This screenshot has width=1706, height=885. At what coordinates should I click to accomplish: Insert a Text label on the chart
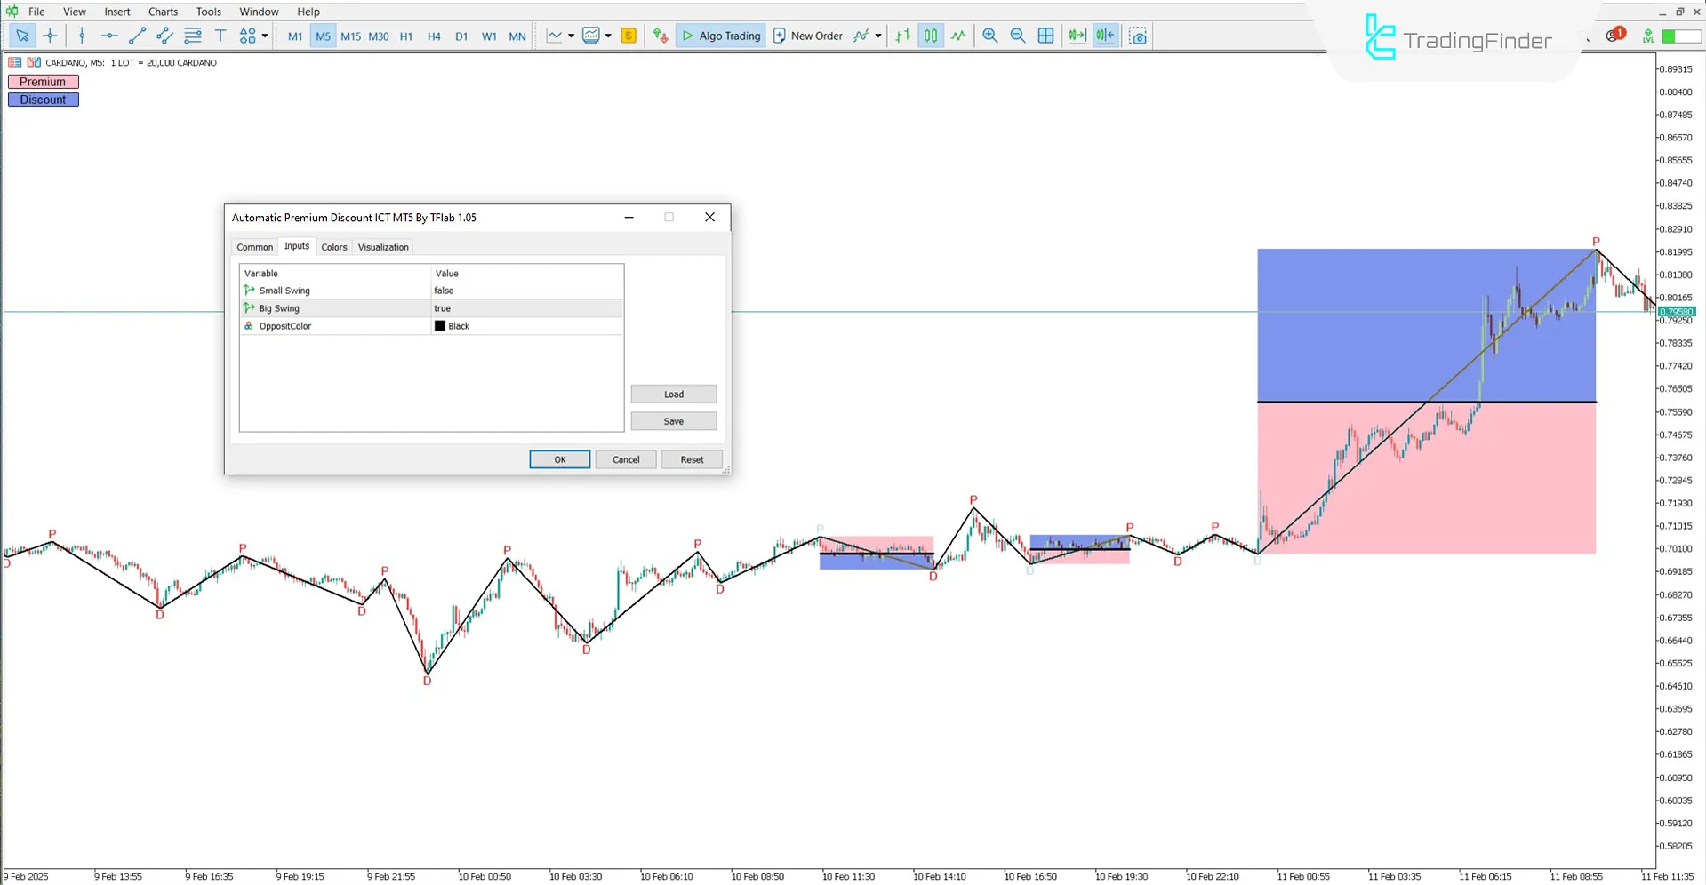point(220,36)
